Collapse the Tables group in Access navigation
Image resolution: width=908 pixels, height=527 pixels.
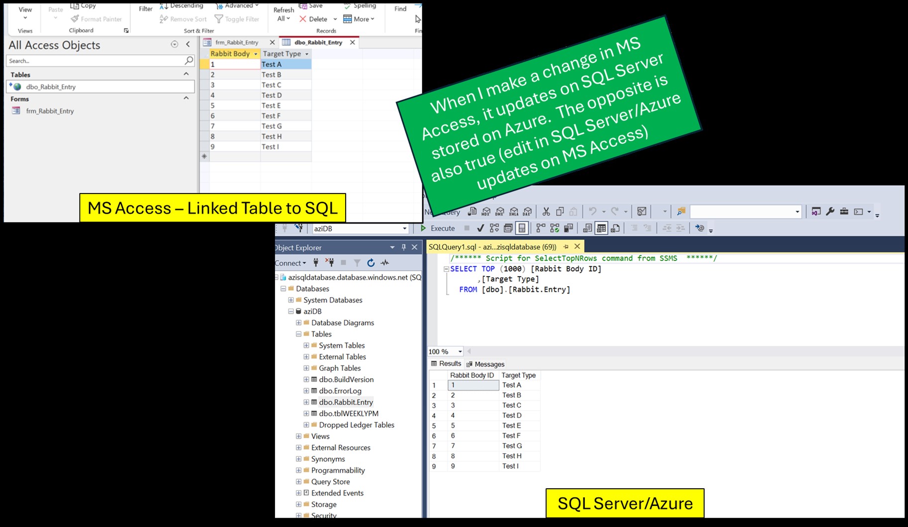coord(186,74)
